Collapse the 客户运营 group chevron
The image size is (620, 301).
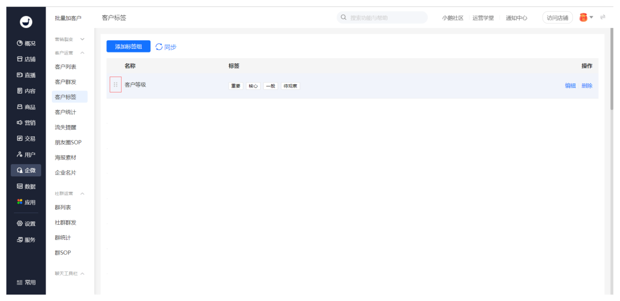point(83,53)
